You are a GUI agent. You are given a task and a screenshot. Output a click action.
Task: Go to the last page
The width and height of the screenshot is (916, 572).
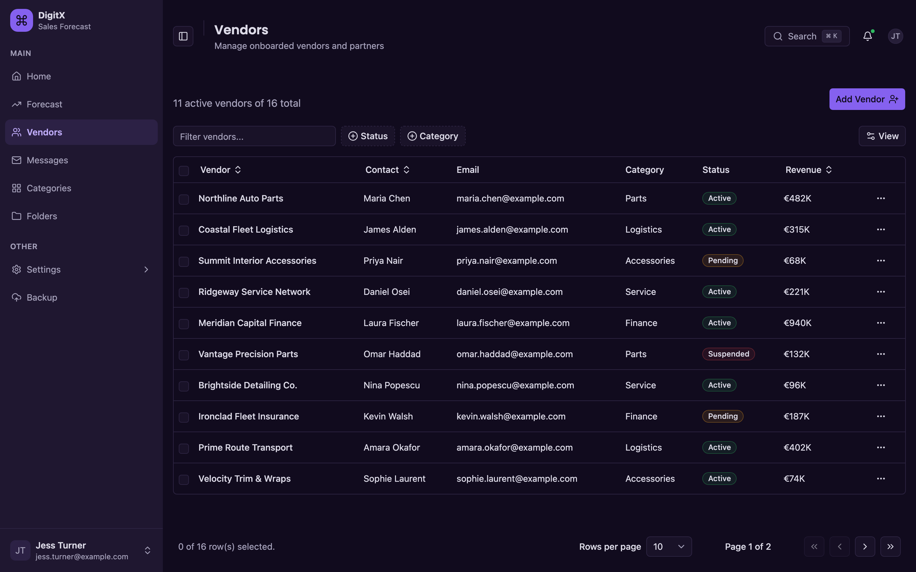click(890, 547)
